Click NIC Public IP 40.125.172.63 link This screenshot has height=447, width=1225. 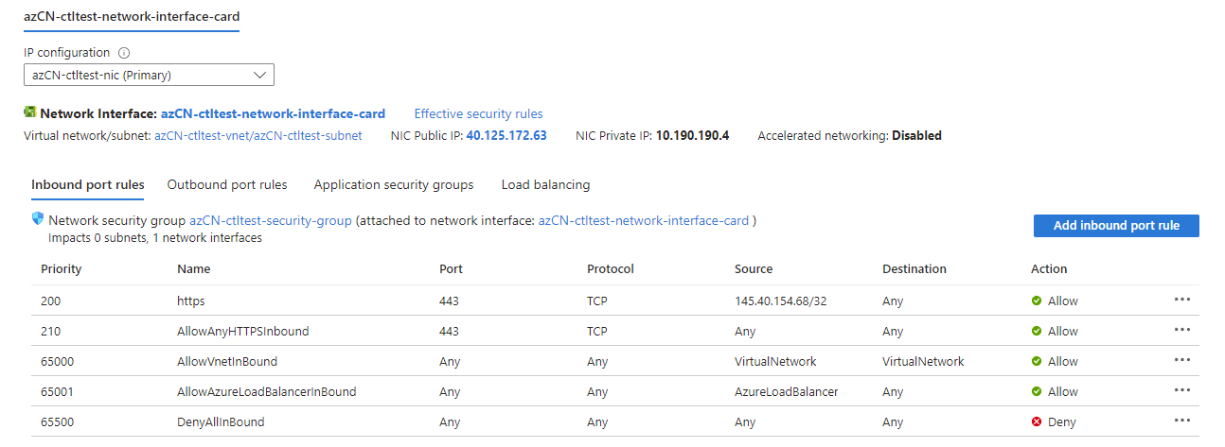[x=506, y=135]
